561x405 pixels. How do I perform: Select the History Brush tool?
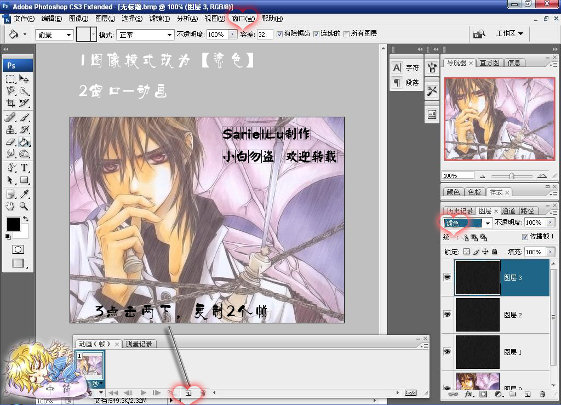tap(24, 129)
